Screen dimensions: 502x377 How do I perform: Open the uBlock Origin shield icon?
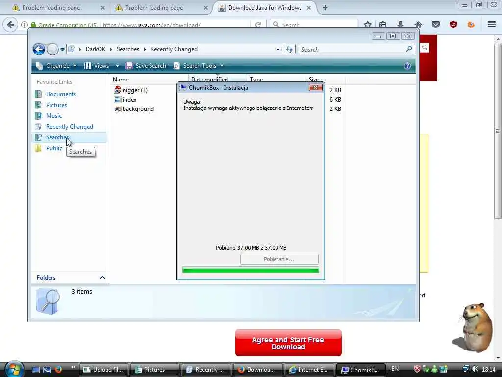click(453, 25)
